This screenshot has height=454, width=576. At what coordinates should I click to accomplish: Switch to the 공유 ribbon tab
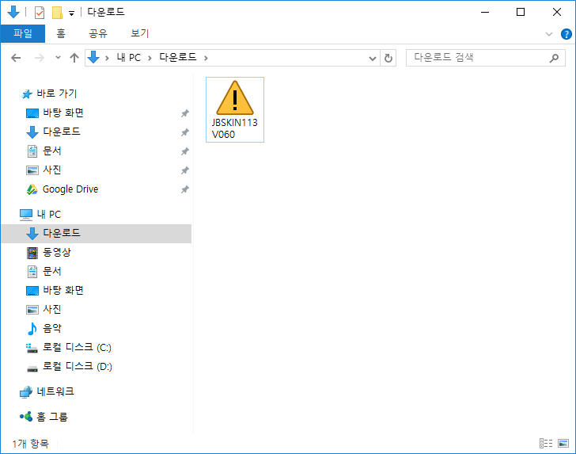point(98,33)
